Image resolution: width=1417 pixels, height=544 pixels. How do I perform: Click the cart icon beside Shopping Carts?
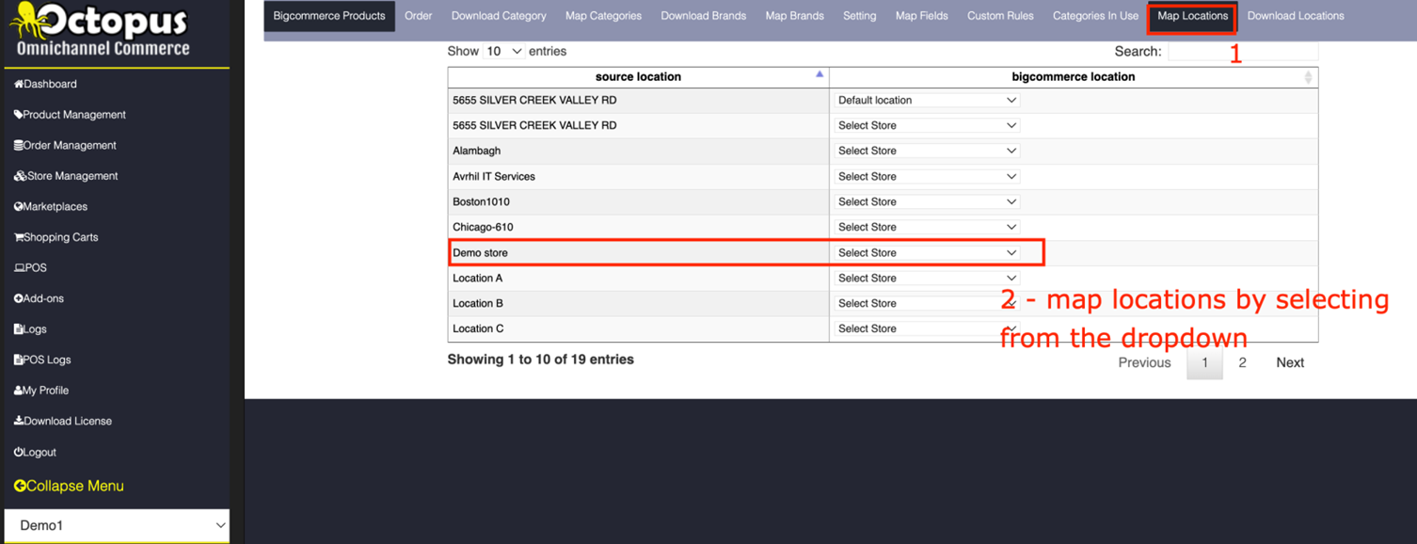[19, 237]
